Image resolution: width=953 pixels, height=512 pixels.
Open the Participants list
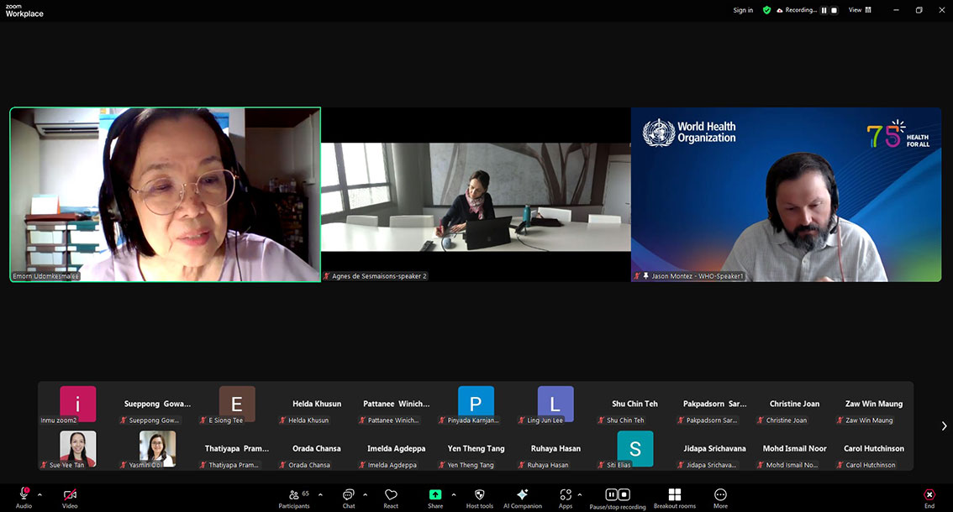[294, 497]
